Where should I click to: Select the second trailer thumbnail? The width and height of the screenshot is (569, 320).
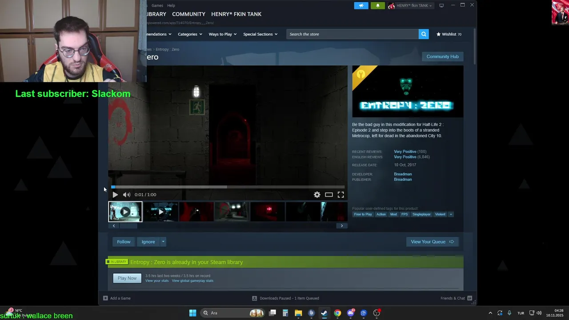point(161,212)
